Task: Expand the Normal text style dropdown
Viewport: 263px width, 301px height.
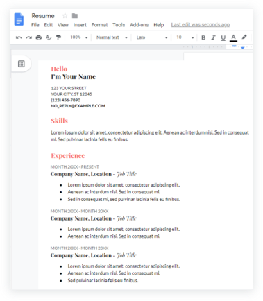Action: point(112,37)
